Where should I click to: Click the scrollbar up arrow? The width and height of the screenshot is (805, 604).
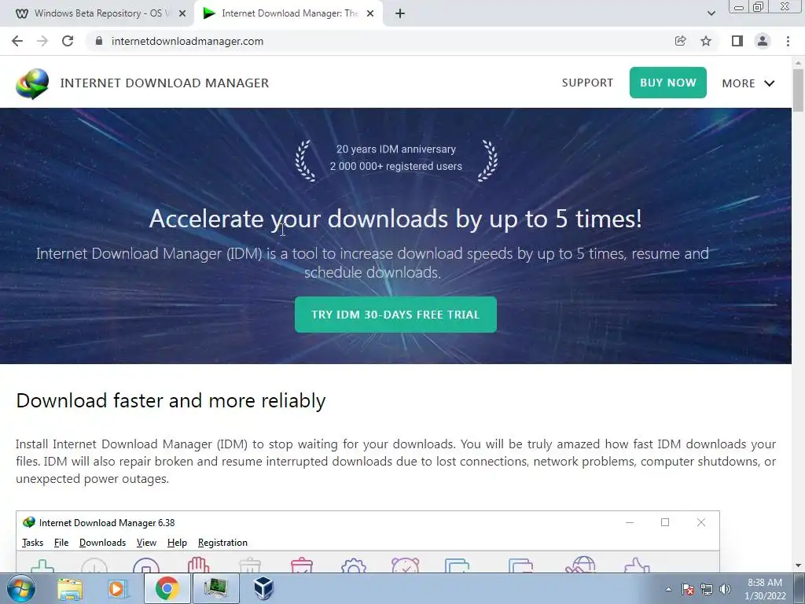tap(799, 63)
